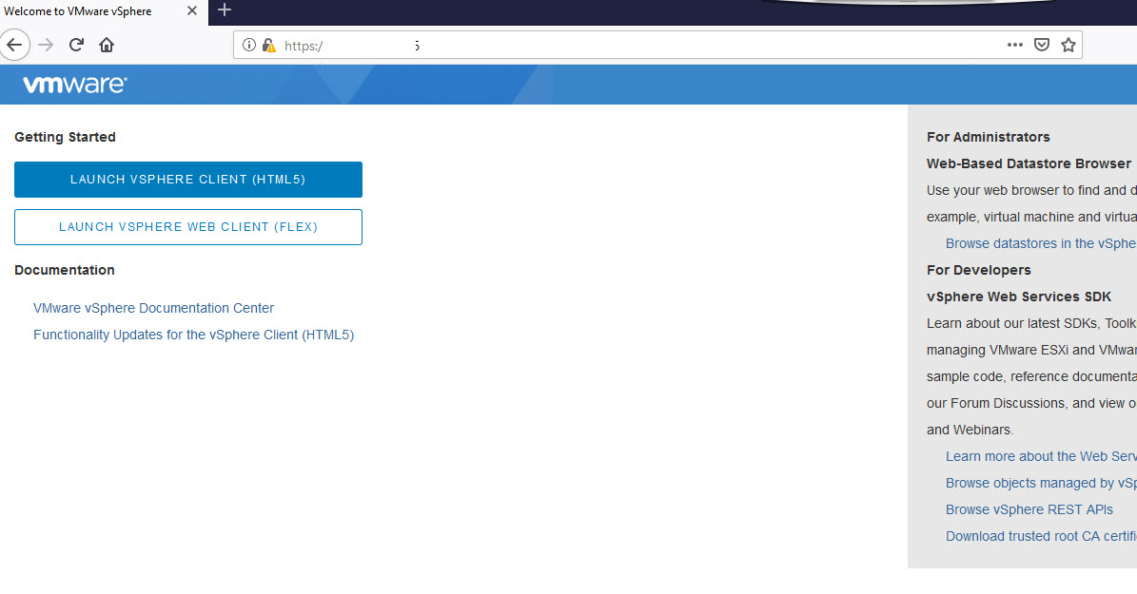Open page actions three-dot menu
Screen dimensions: 1137x594
pyautogui.click(x=1014, y=45)
